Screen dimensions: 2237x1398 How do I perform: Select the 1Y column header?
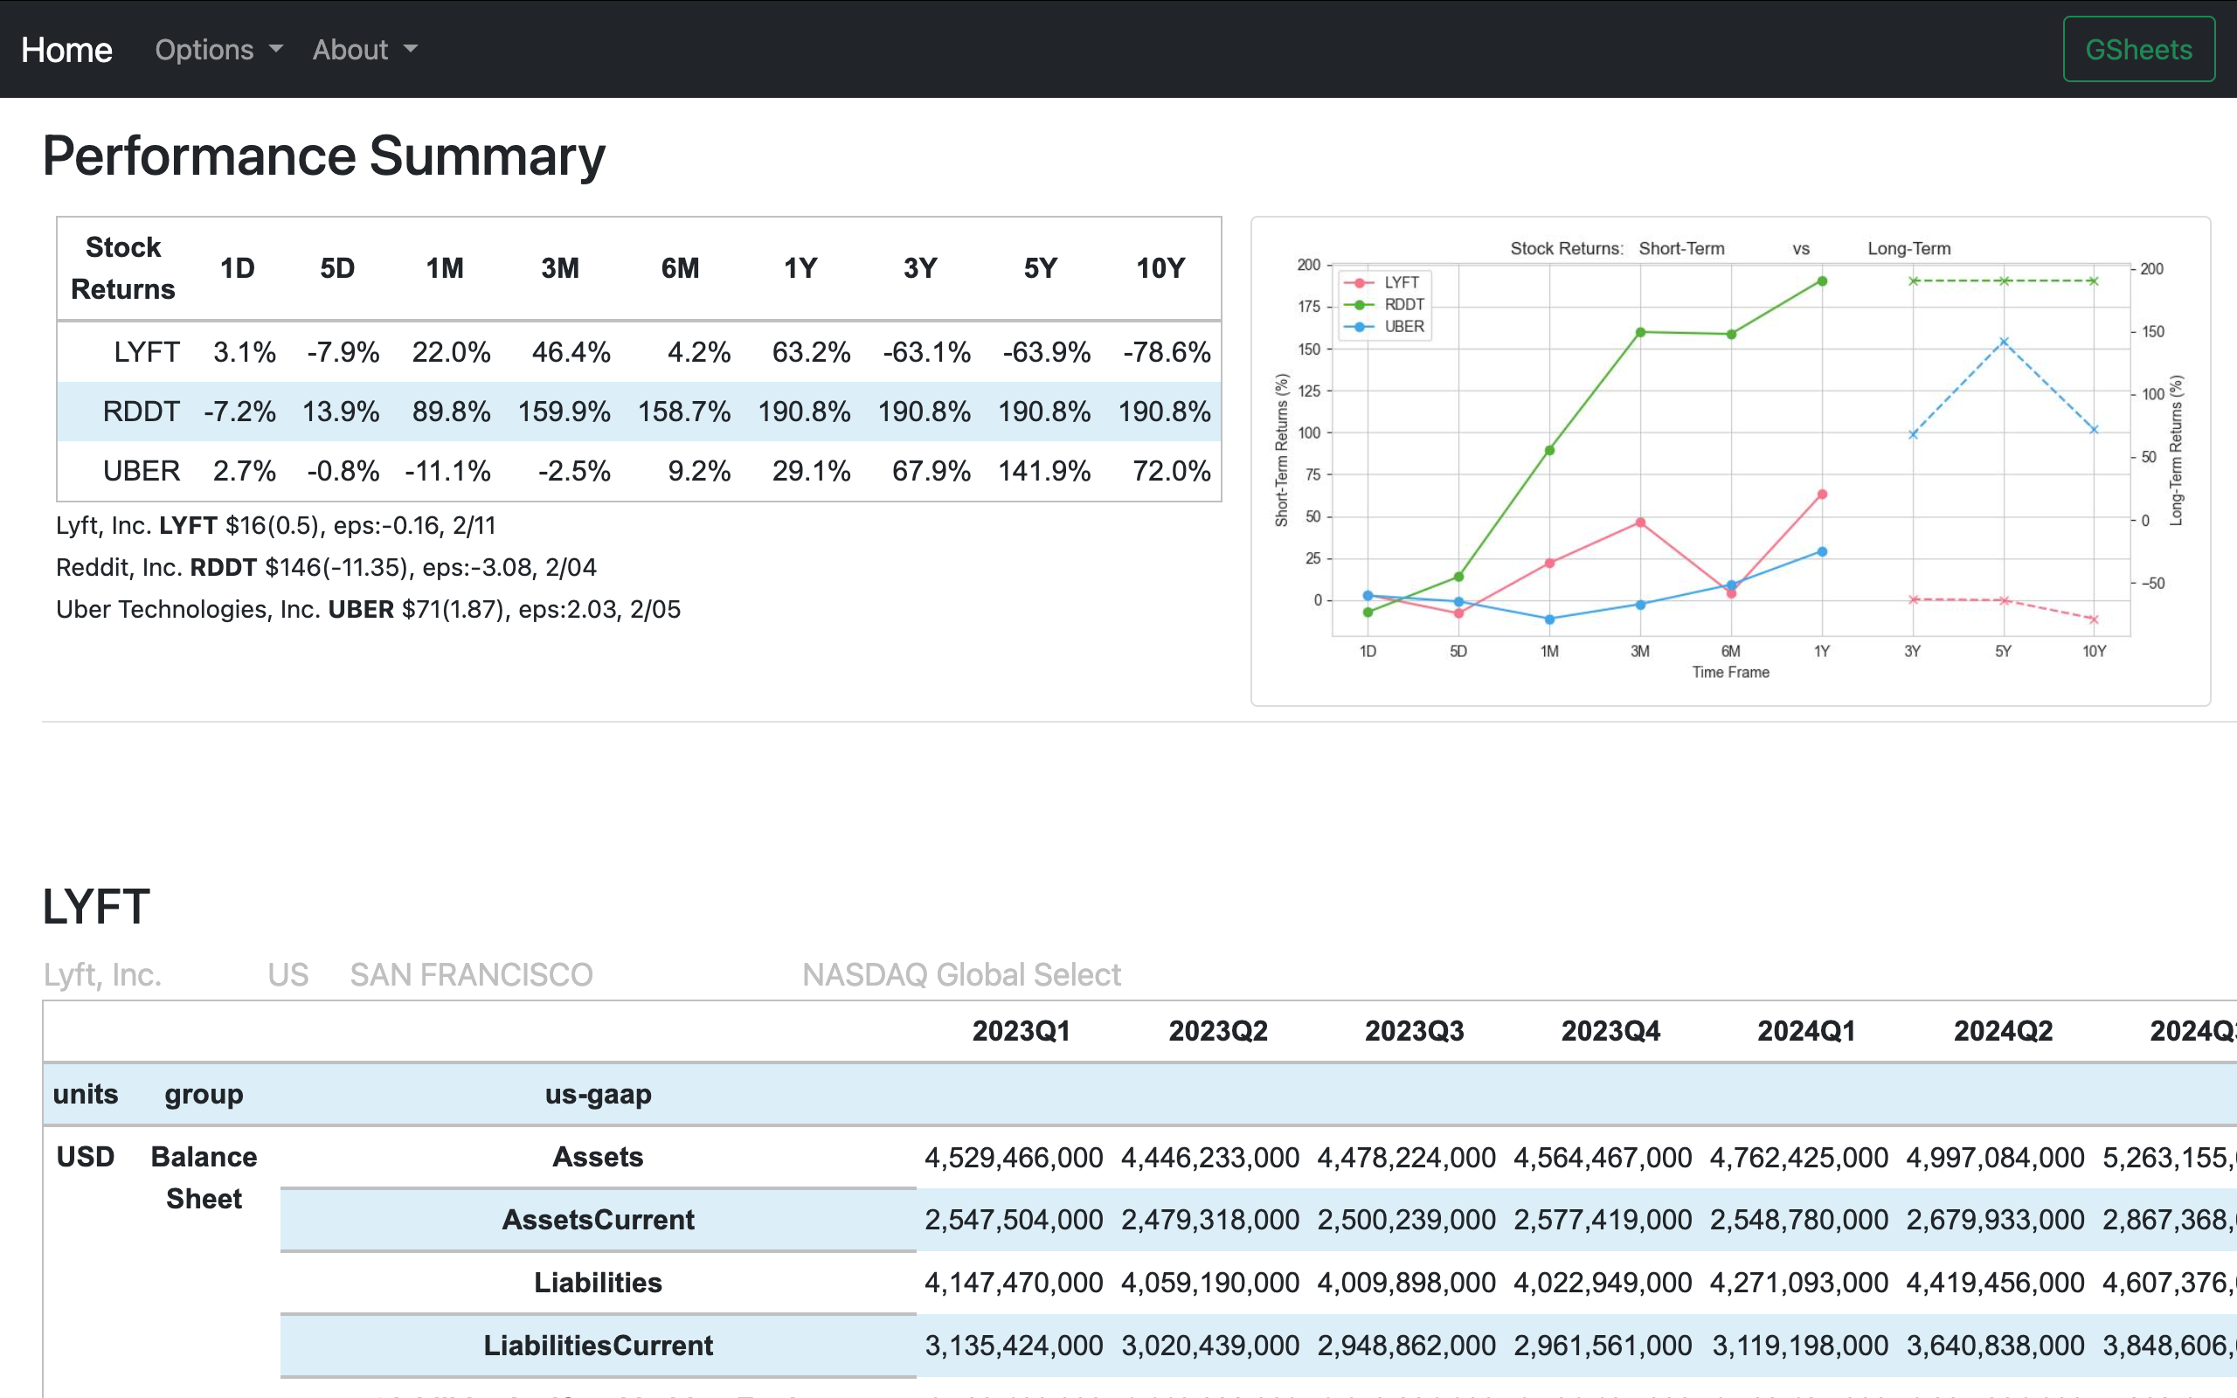point(800,268)
